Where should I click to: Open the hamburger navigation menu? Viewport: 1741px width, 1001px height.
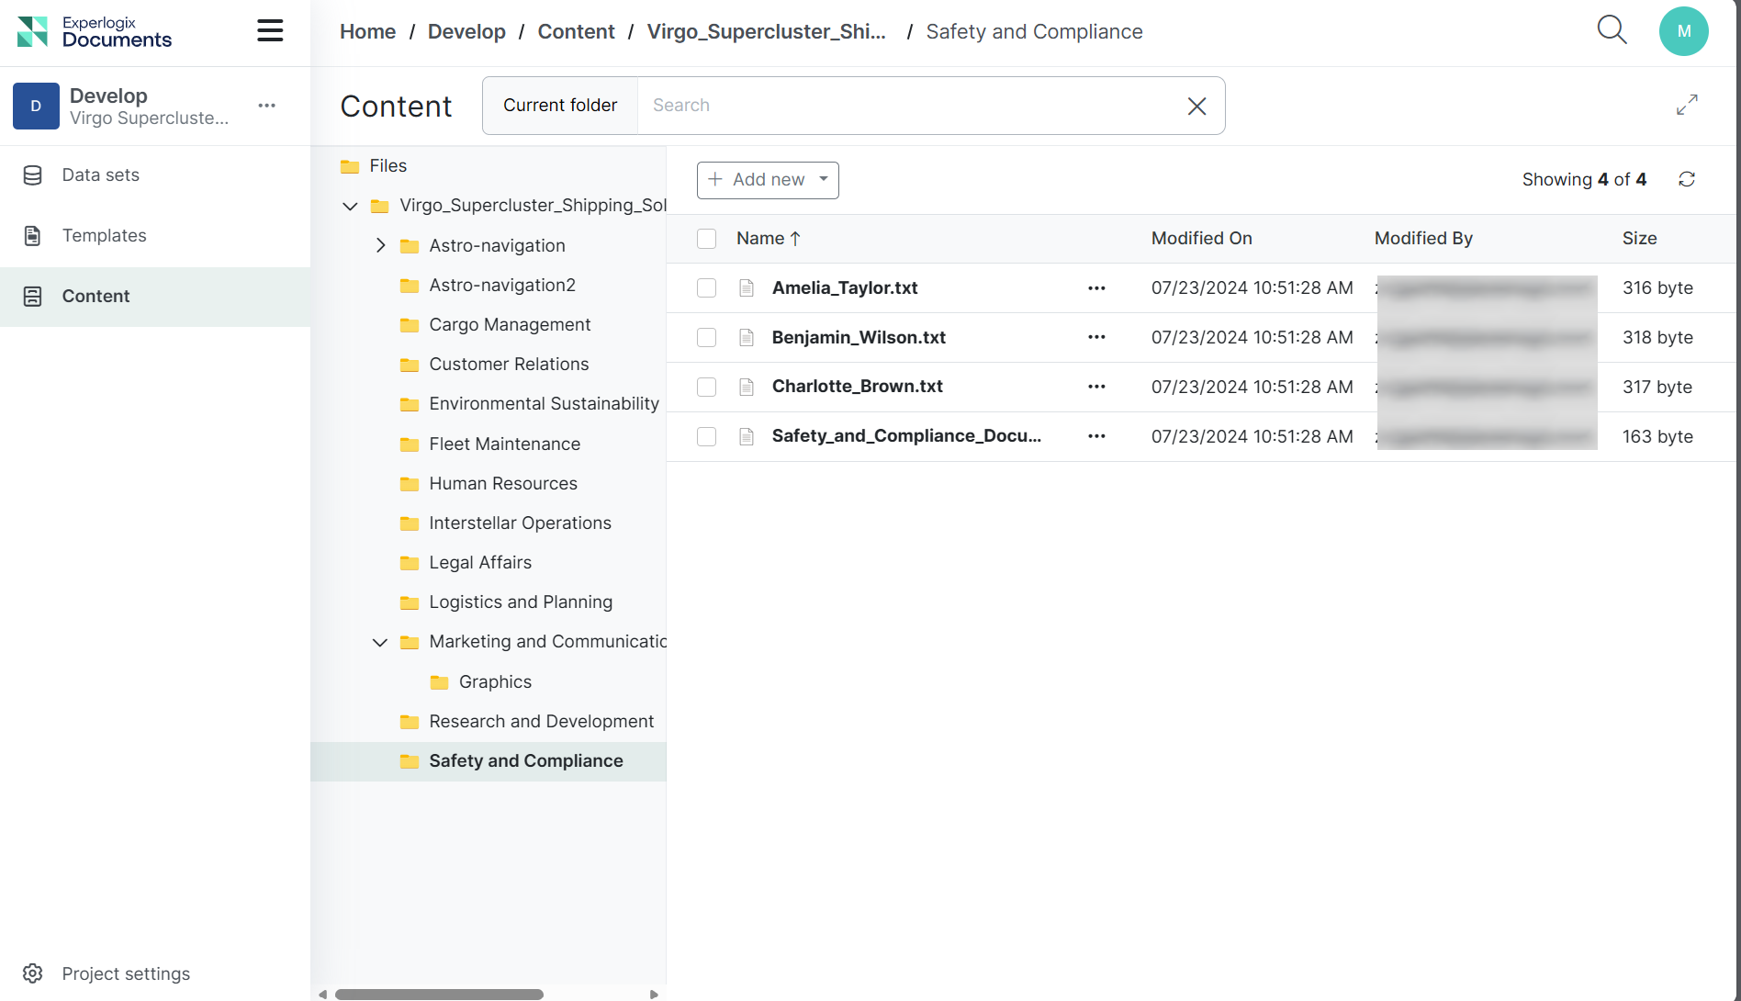270,31
